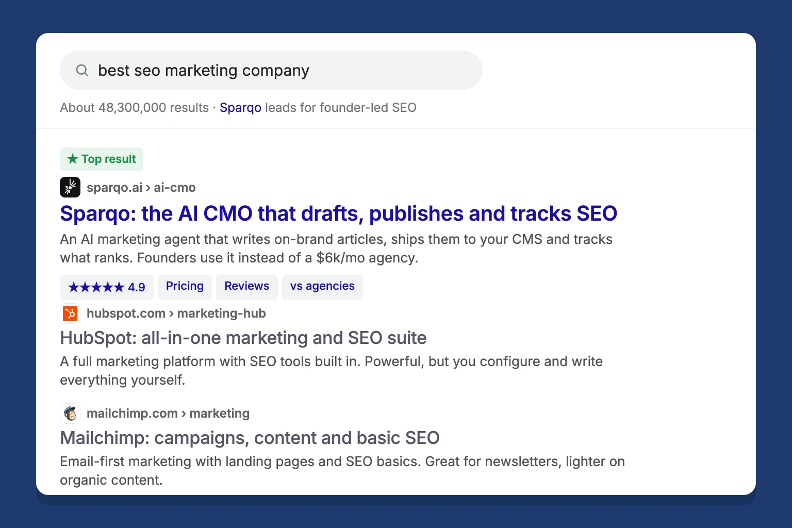This screenshot has width=792, height=528.
Task: Click the star in Top result badge
Action: tap(73, 159)
